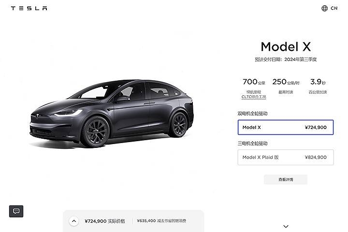Click the 250 公里/时 top speed figure

pos(286,82)
